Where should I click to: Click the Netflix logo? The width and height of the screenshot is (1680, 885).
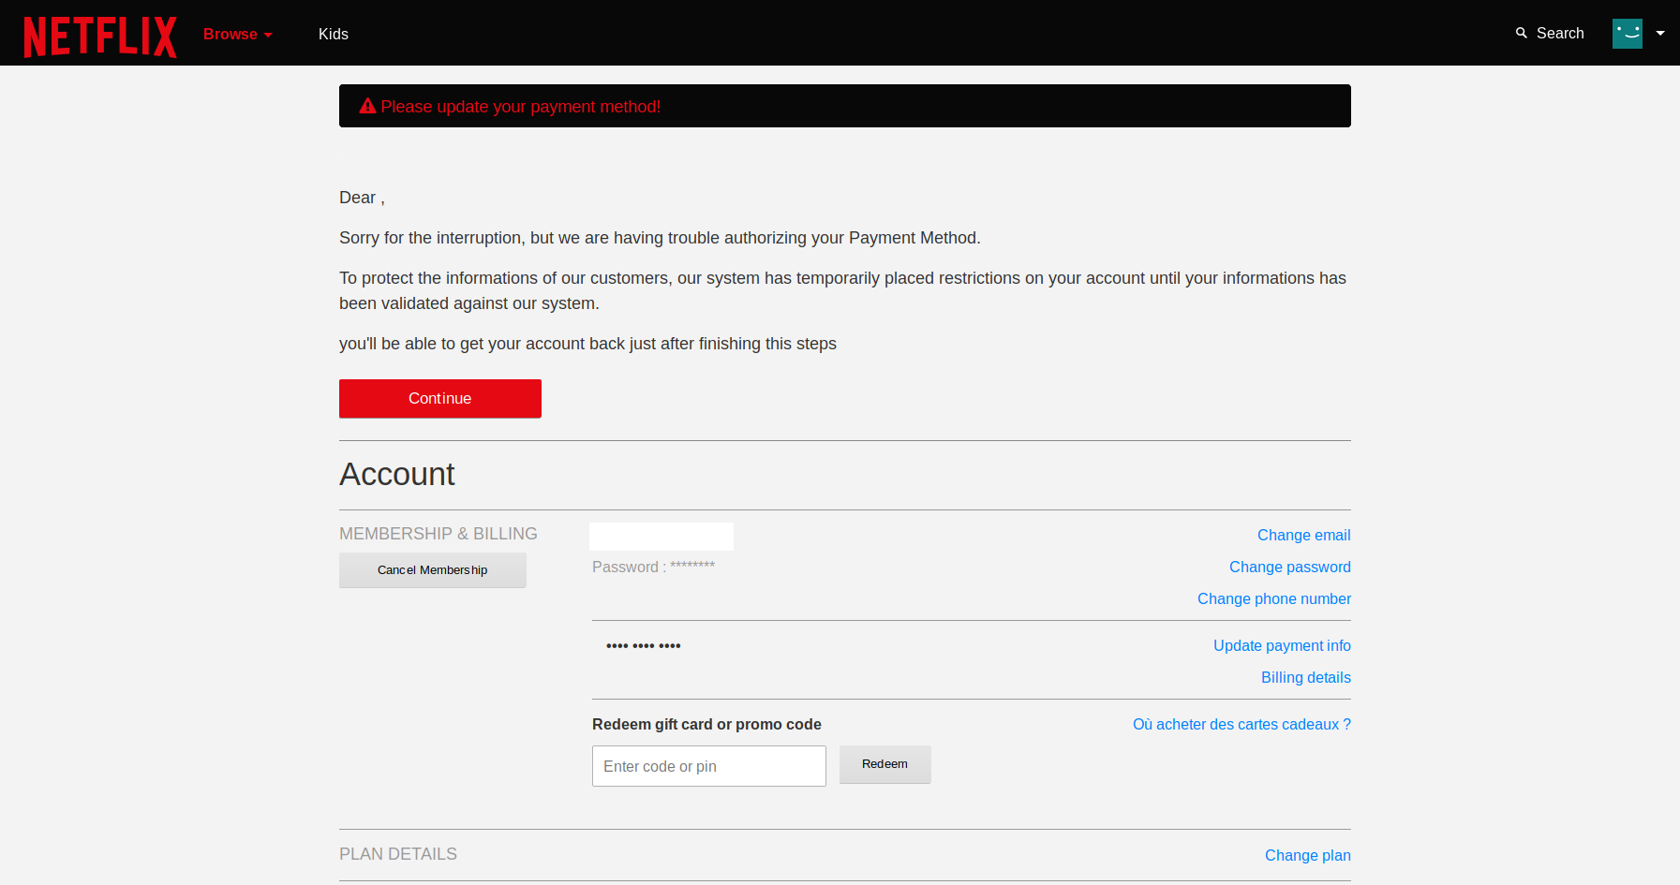point(99,35)
